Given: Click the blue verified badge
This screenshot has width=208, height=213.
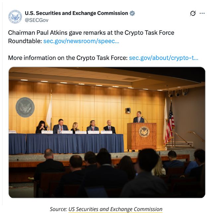Looking at the screenshot, I should point(132,13).
